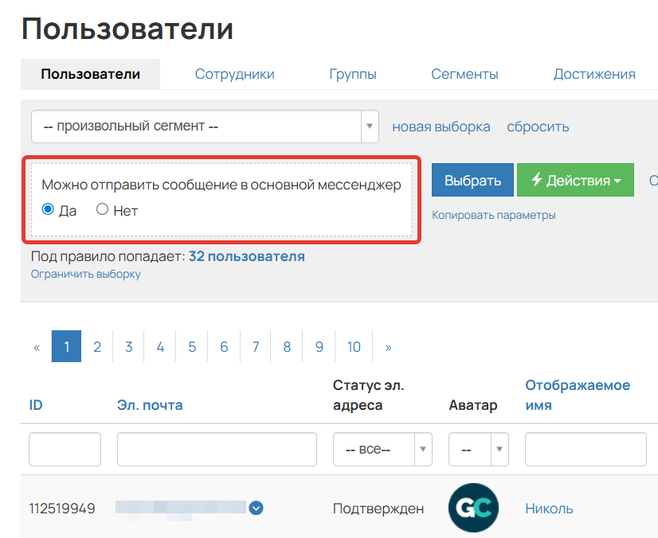Viewport: 658px width, 538px height.
Task: Go to page 5 in pagination
Action: click(x=191, y=346)
